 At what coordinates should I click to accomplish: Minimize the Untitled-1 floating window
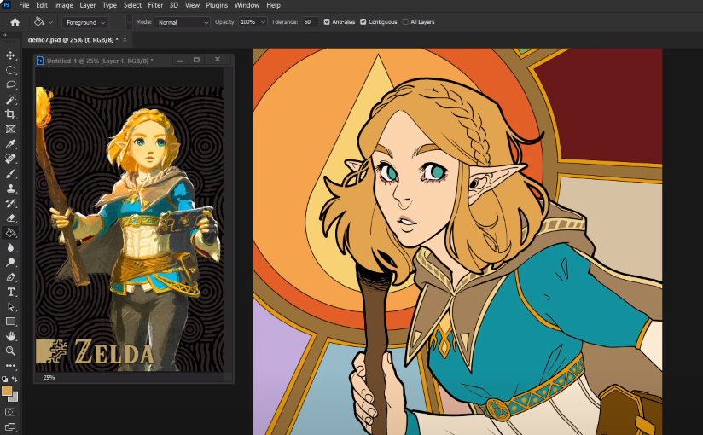pyautogui.click(x=180, y=60)
